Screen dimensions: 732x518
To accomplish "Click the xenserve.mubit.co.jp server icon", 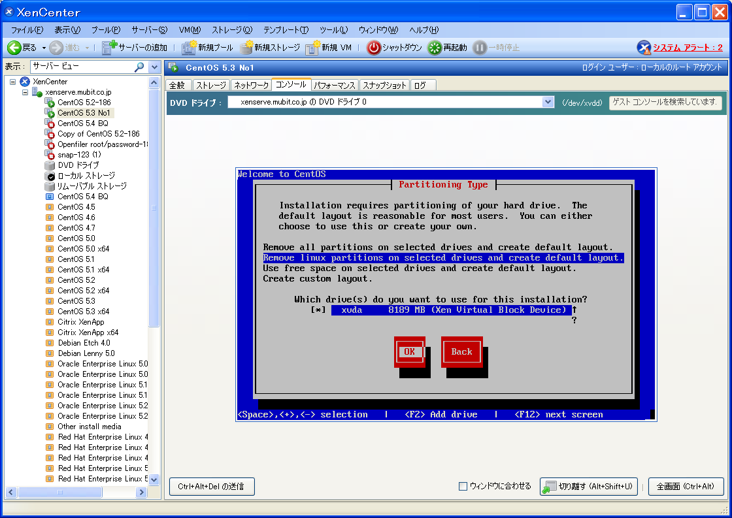I will [x=37, y=92].
